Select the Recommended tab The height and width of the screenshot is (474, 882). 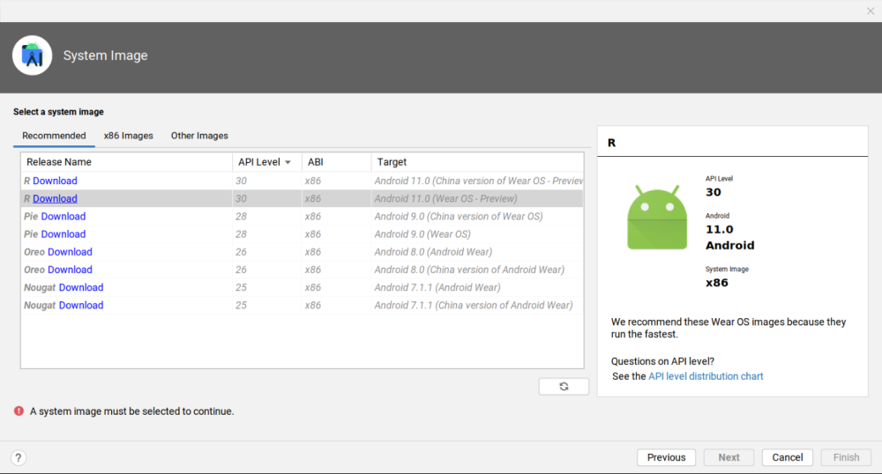tap(54, 136)
